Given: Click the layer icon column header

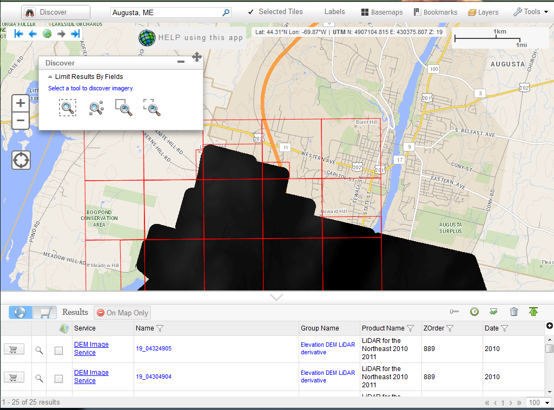Looking at the screenshot, I should pos(64,328).
